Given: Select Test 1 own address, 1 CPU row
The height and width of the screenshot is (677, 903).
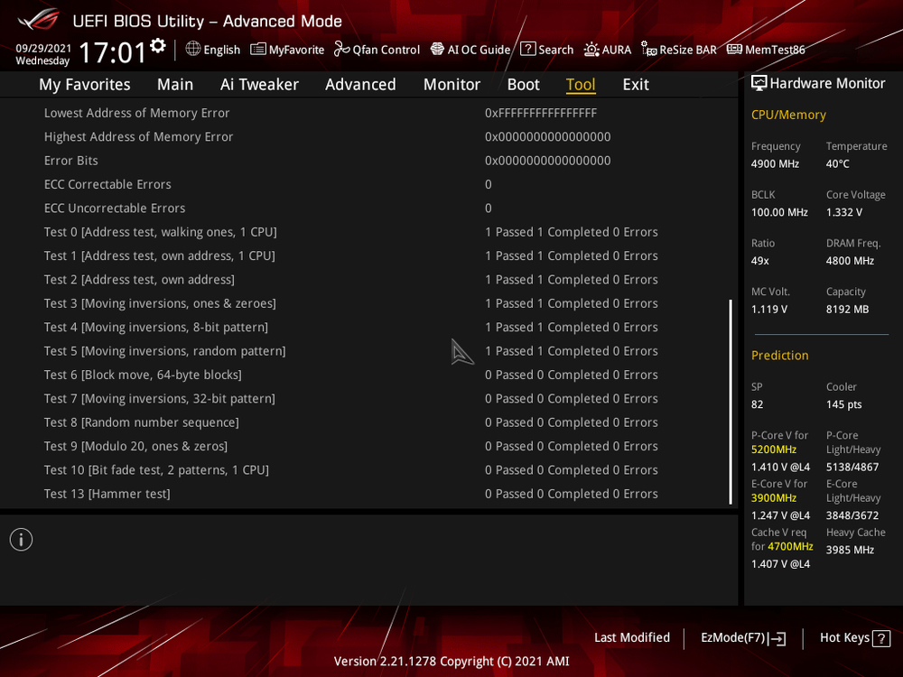Looking at the screenshot, I should (x=367, y=255).
